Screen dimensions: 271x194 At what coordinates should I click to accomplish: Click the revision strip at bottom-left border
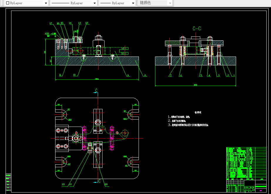9,183
